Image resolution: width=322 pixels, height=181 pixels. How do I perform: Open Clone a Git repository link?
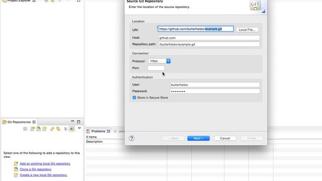tap(36, 169)
